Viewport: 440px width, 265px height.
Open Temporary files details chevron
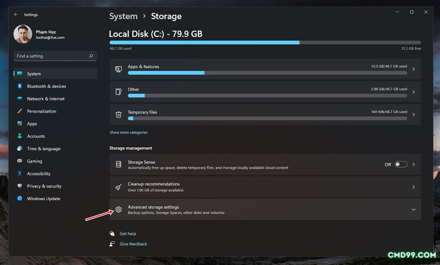click(413, 115)
